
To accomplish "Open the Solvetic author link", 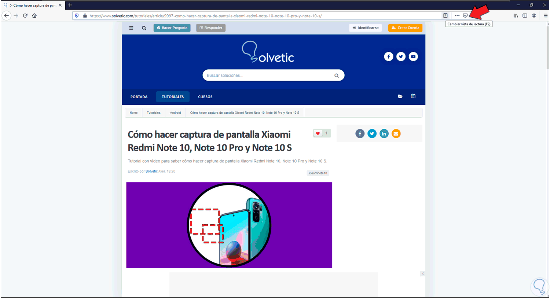I will tap(151, 171).
